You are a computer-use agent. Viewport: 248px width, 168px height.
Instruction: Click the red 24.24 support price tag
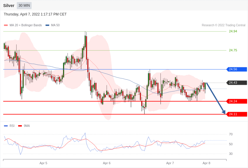pyautogui.click(x=237, y=101)
